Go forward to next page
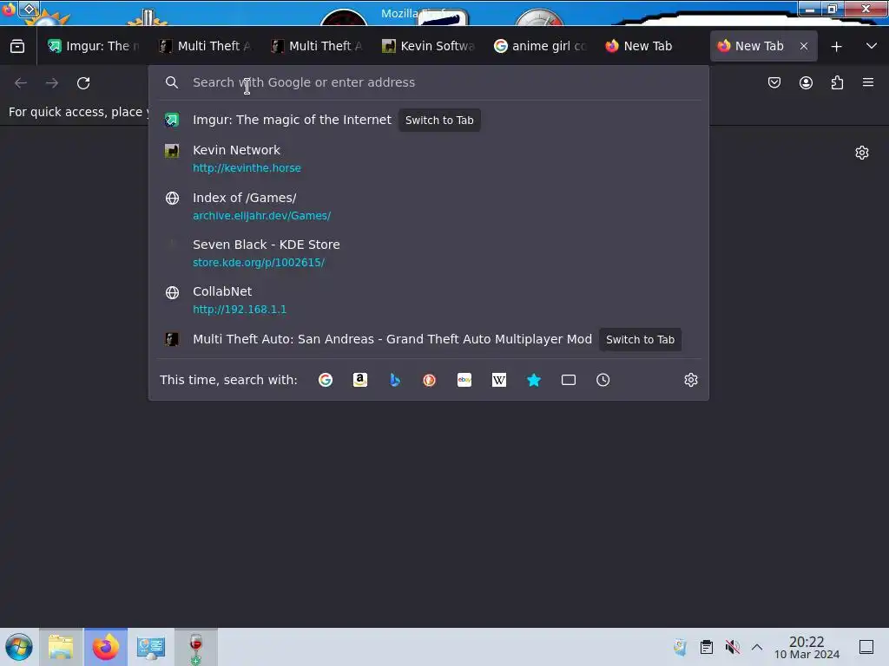889x666 pixels. click(x=52, y=82)
